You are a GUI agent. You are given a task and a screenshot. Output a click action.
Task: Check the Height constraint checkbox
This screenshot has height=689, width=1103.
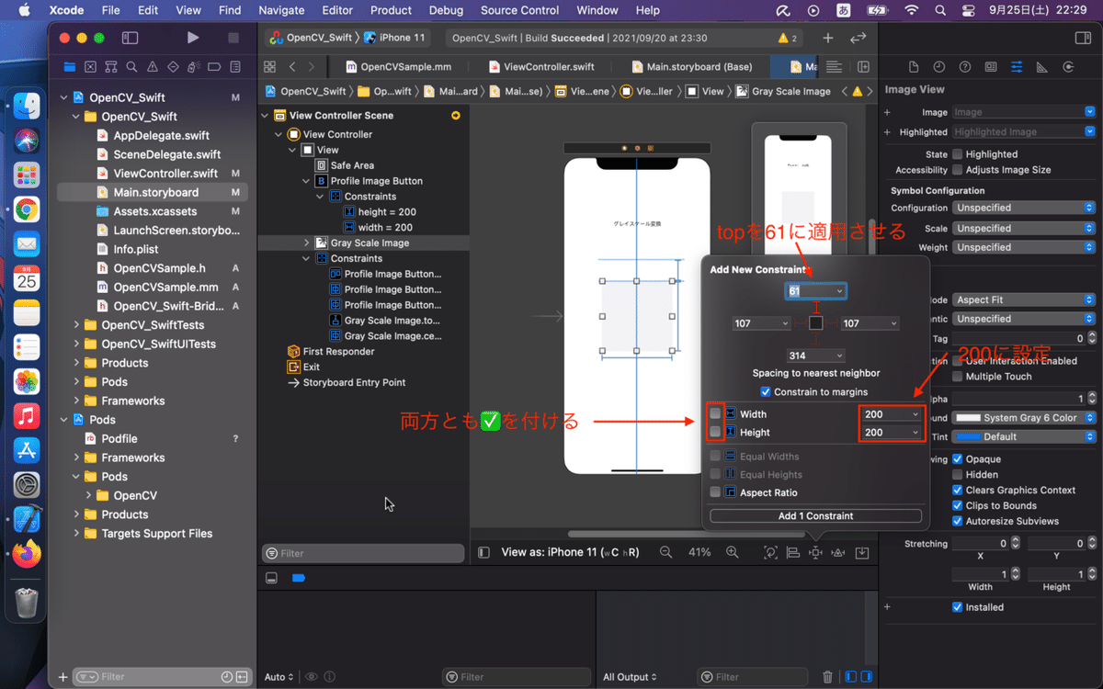point(715,432)
